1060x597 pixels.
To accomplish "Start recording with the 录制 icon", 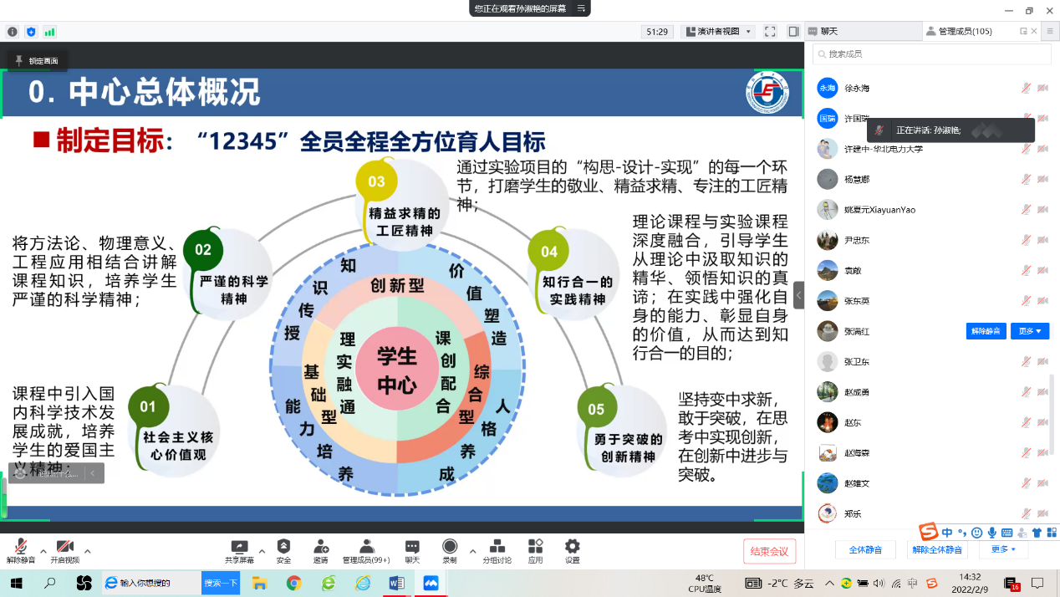I will click(450, 547).
